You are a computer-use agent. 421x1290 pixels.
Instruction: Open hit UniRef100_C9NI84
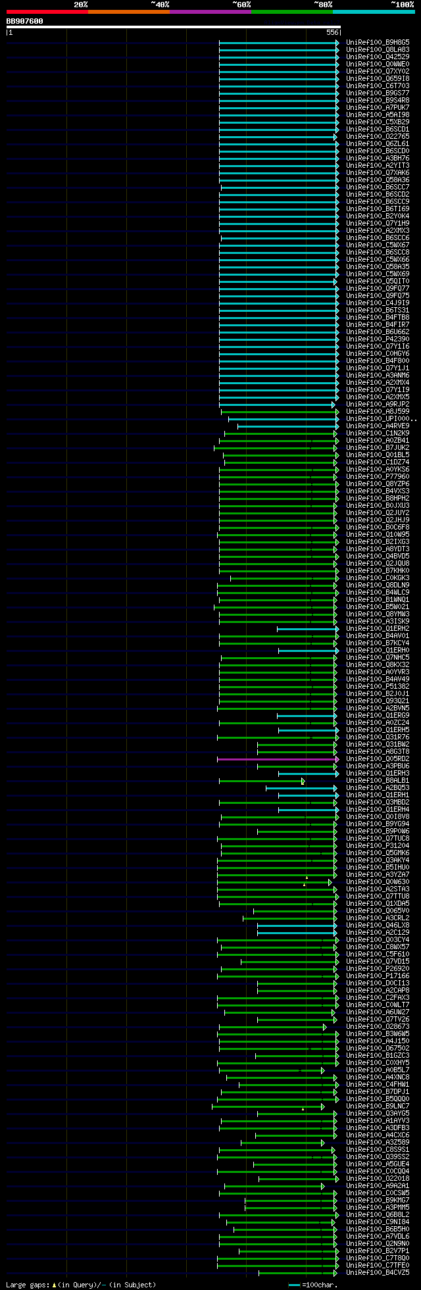[378, 1222]
